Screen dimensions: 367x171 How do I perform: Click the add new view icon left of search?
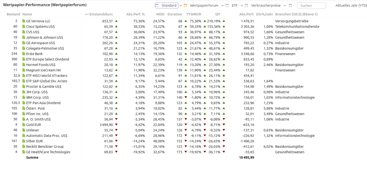(290, 5)
